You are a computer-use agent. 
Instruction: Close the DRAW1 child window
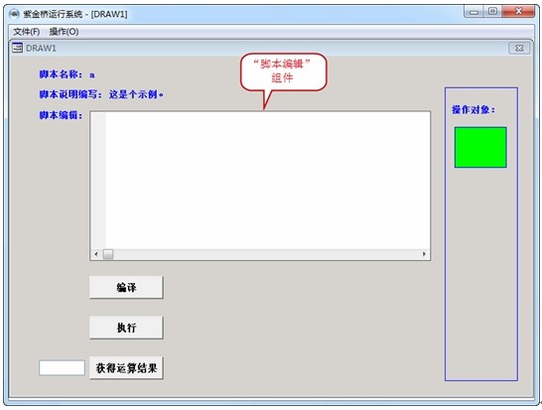pos(519,48)
